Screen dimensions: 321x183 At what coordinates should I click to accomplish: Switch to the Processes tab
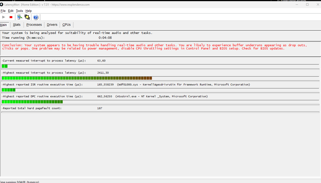34,25
